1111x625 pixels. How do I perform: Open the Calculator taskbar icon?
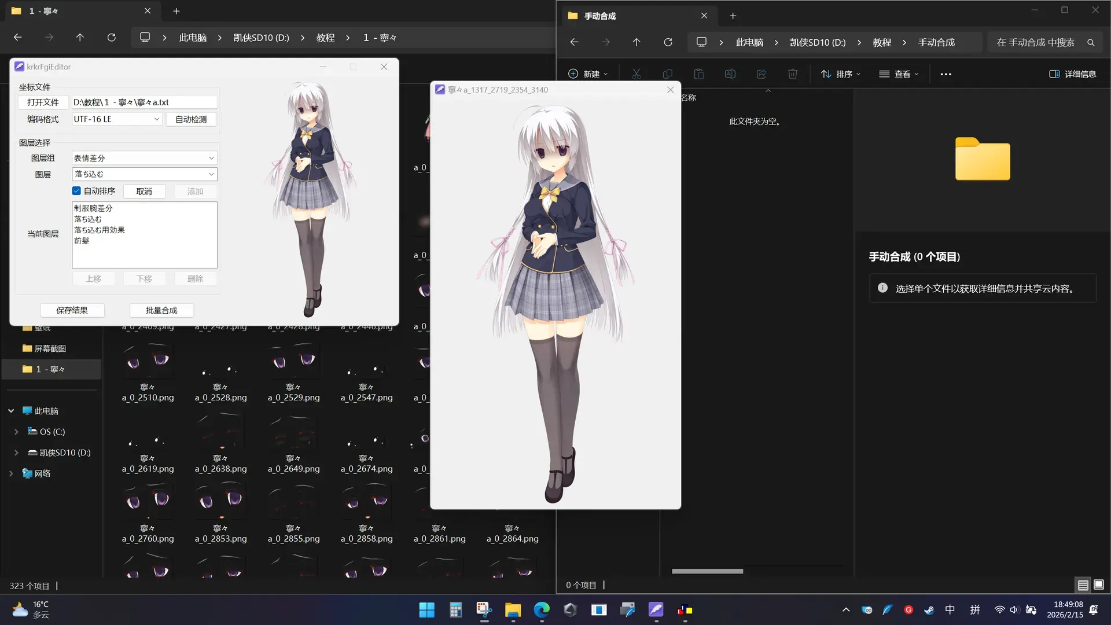pyautogui.click(x=456, y=610)
